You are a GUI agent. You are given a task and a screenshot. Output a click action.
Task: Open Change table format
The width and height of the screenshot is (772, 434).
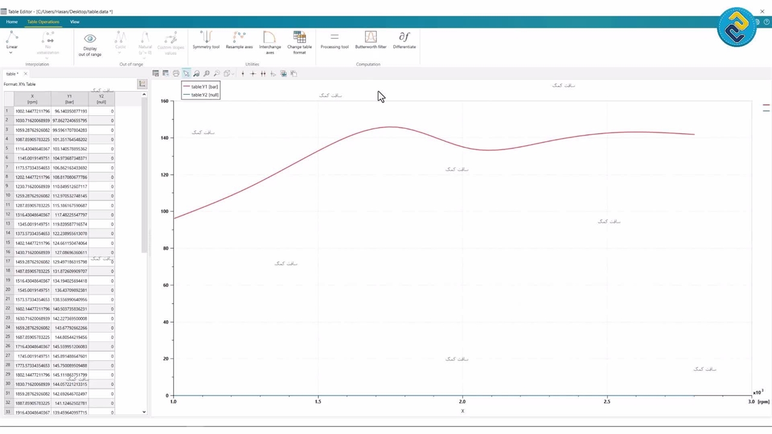click(x=299, y=42)
